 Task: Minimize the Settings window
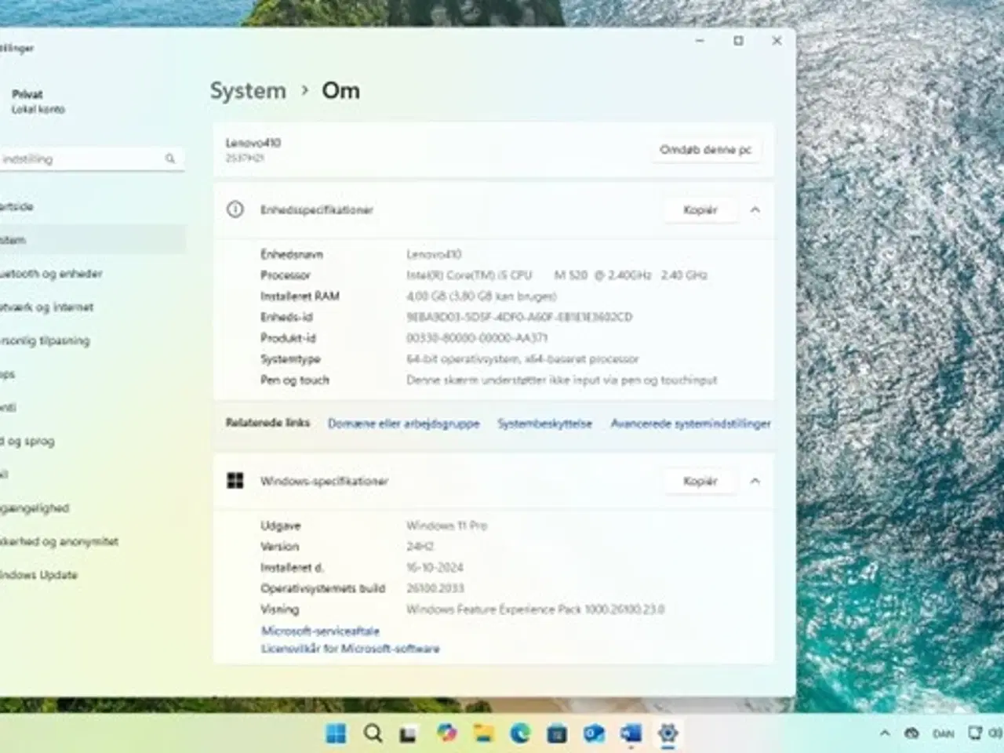(x=700, y=41)
